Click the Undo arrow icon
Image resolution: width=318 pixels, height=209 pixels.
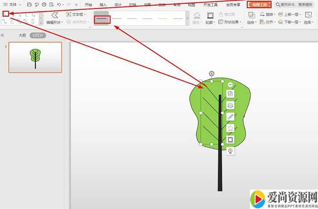[59, 5]
